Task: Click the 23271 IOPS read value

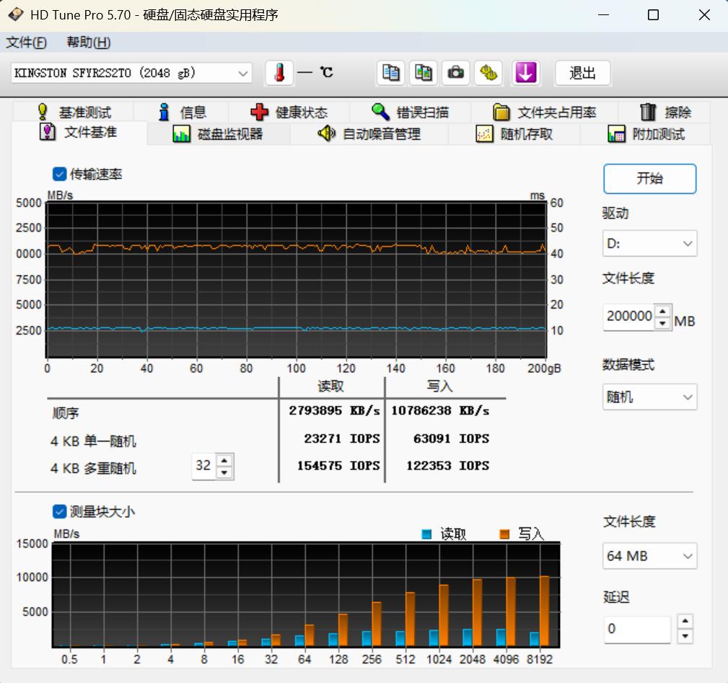Action: coord(342,439)
